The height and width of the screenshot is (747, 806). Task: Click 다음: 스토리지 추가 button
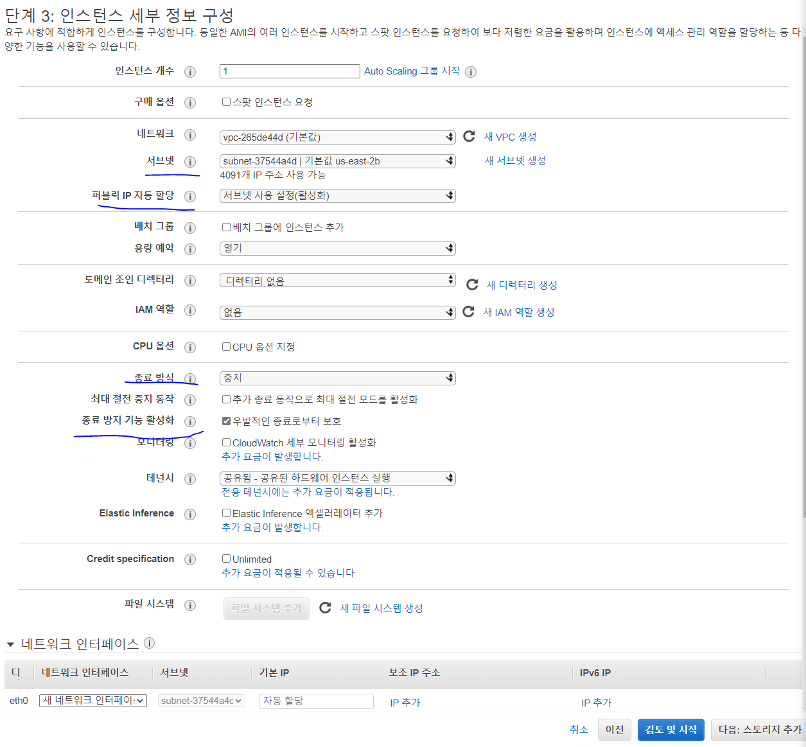758,730
